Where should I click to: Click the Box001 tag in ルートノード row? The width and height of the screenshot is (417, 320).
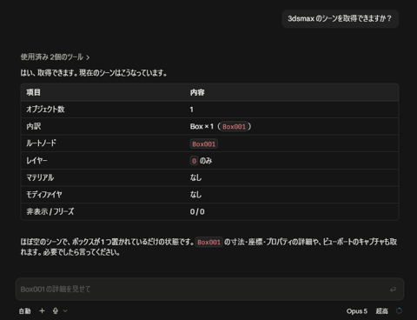pyautogui.click(x=204, y=144)
